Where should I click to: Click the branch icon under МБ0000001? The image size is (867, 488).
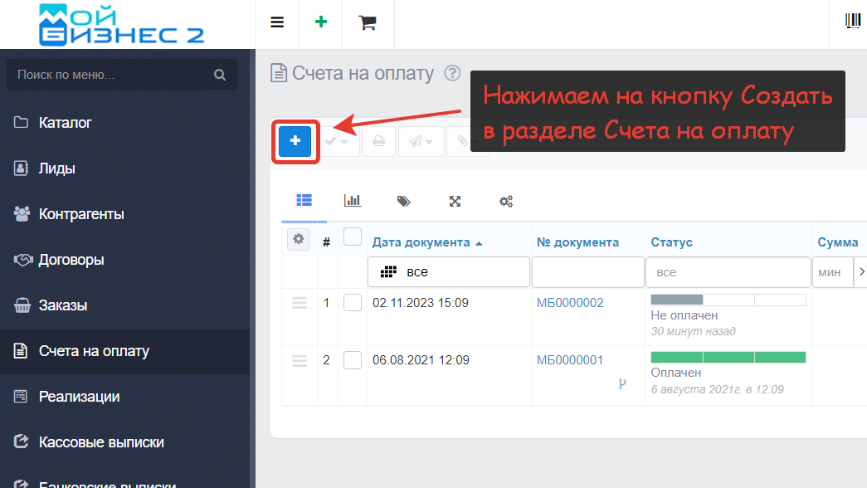point(622,383)
